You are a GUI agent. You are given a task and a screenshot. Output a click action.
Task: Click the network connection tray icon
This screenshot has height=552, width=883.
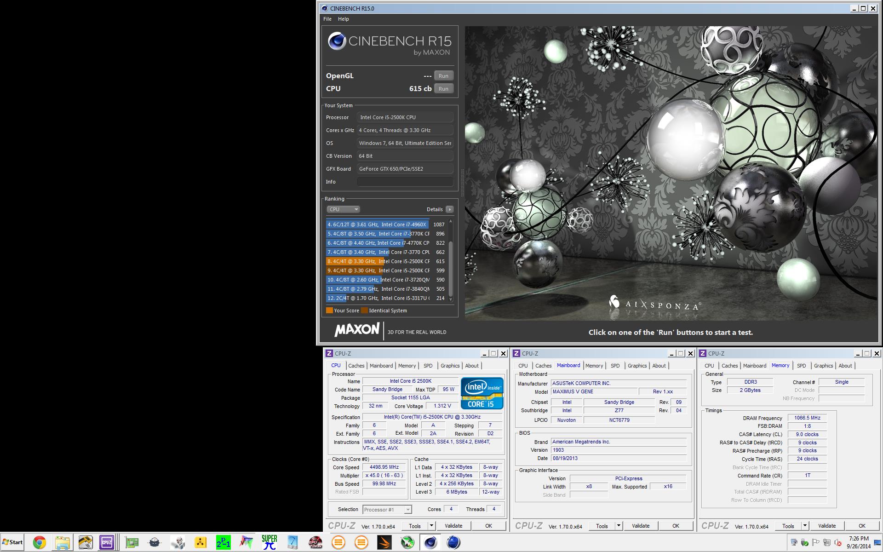click(827, 542)
